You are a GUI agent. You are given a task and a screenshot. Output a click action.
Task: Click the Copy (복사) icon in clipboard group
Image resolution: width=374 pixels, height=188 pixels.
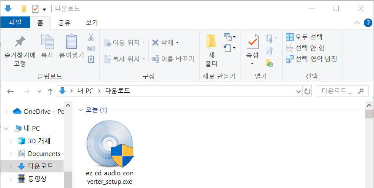coord(47,41)
